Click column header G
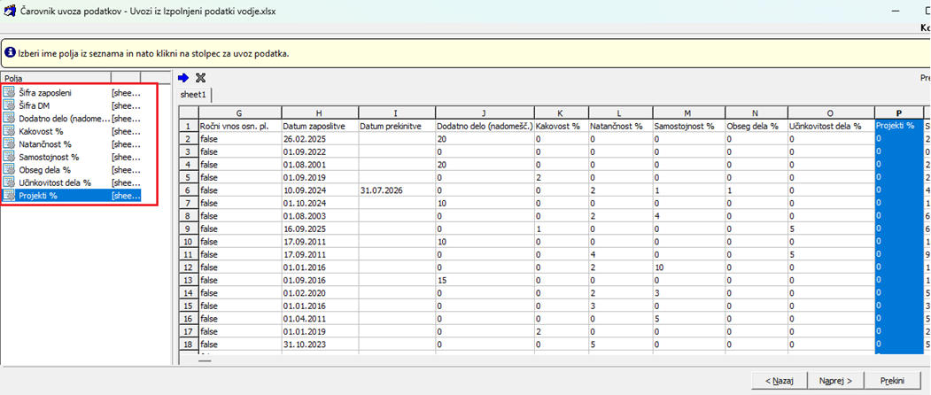This screenshot has height=395, width=931. coord(240,112)
